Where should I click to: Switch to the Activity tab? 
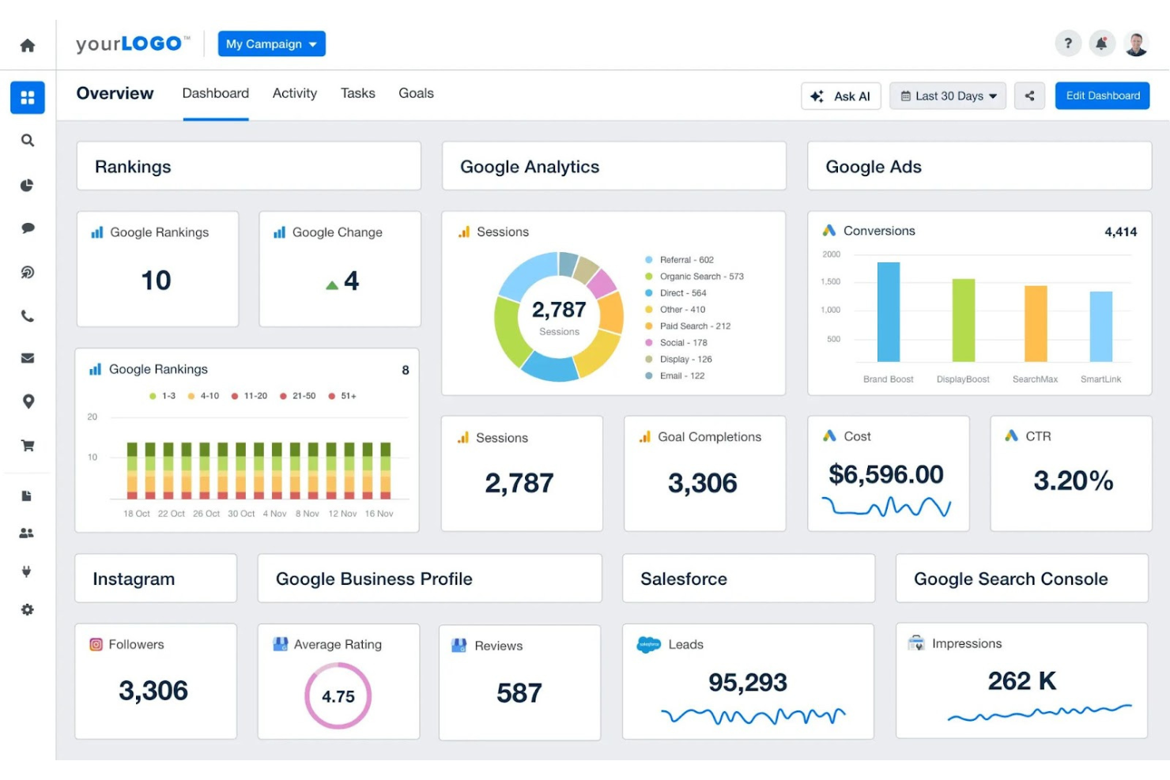pos(295,93)
